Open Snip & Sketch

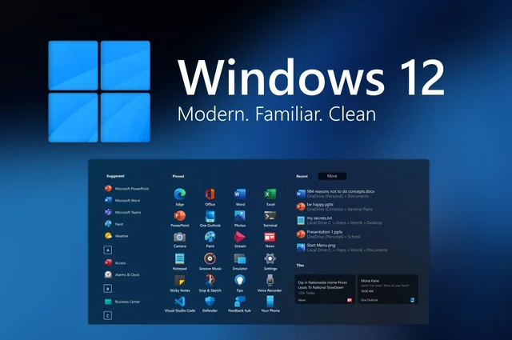210,283
